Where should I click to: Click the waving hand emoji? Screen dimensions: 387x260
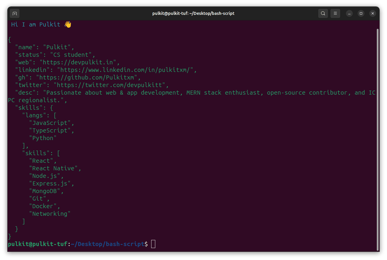(67, 24)
